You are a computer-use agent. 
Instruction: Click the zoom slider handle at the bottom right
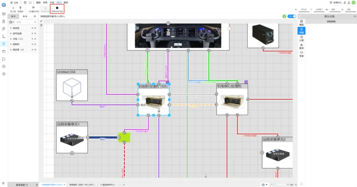275,185
